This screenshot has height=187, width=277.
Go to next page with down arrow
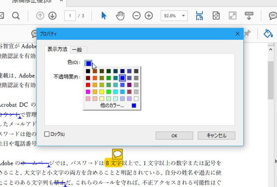53,16
